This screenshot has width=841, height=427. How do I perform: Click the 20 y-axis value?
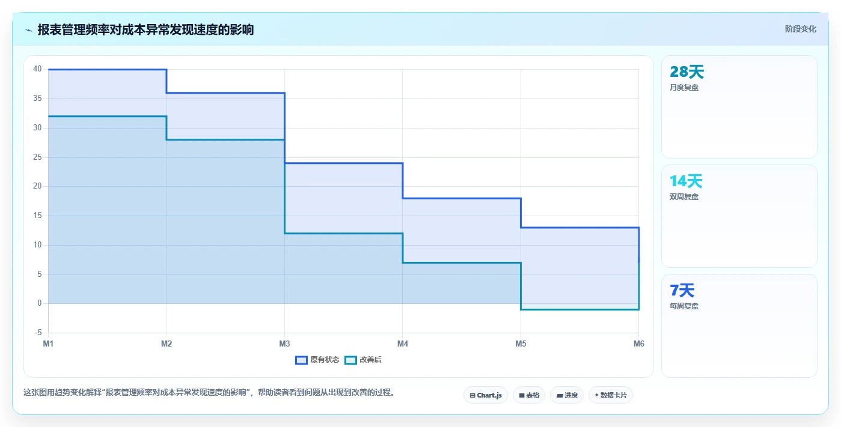37,186
